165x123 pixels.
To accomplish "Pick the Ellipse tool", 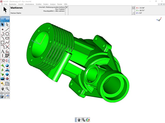I will (x=7, y=38).
